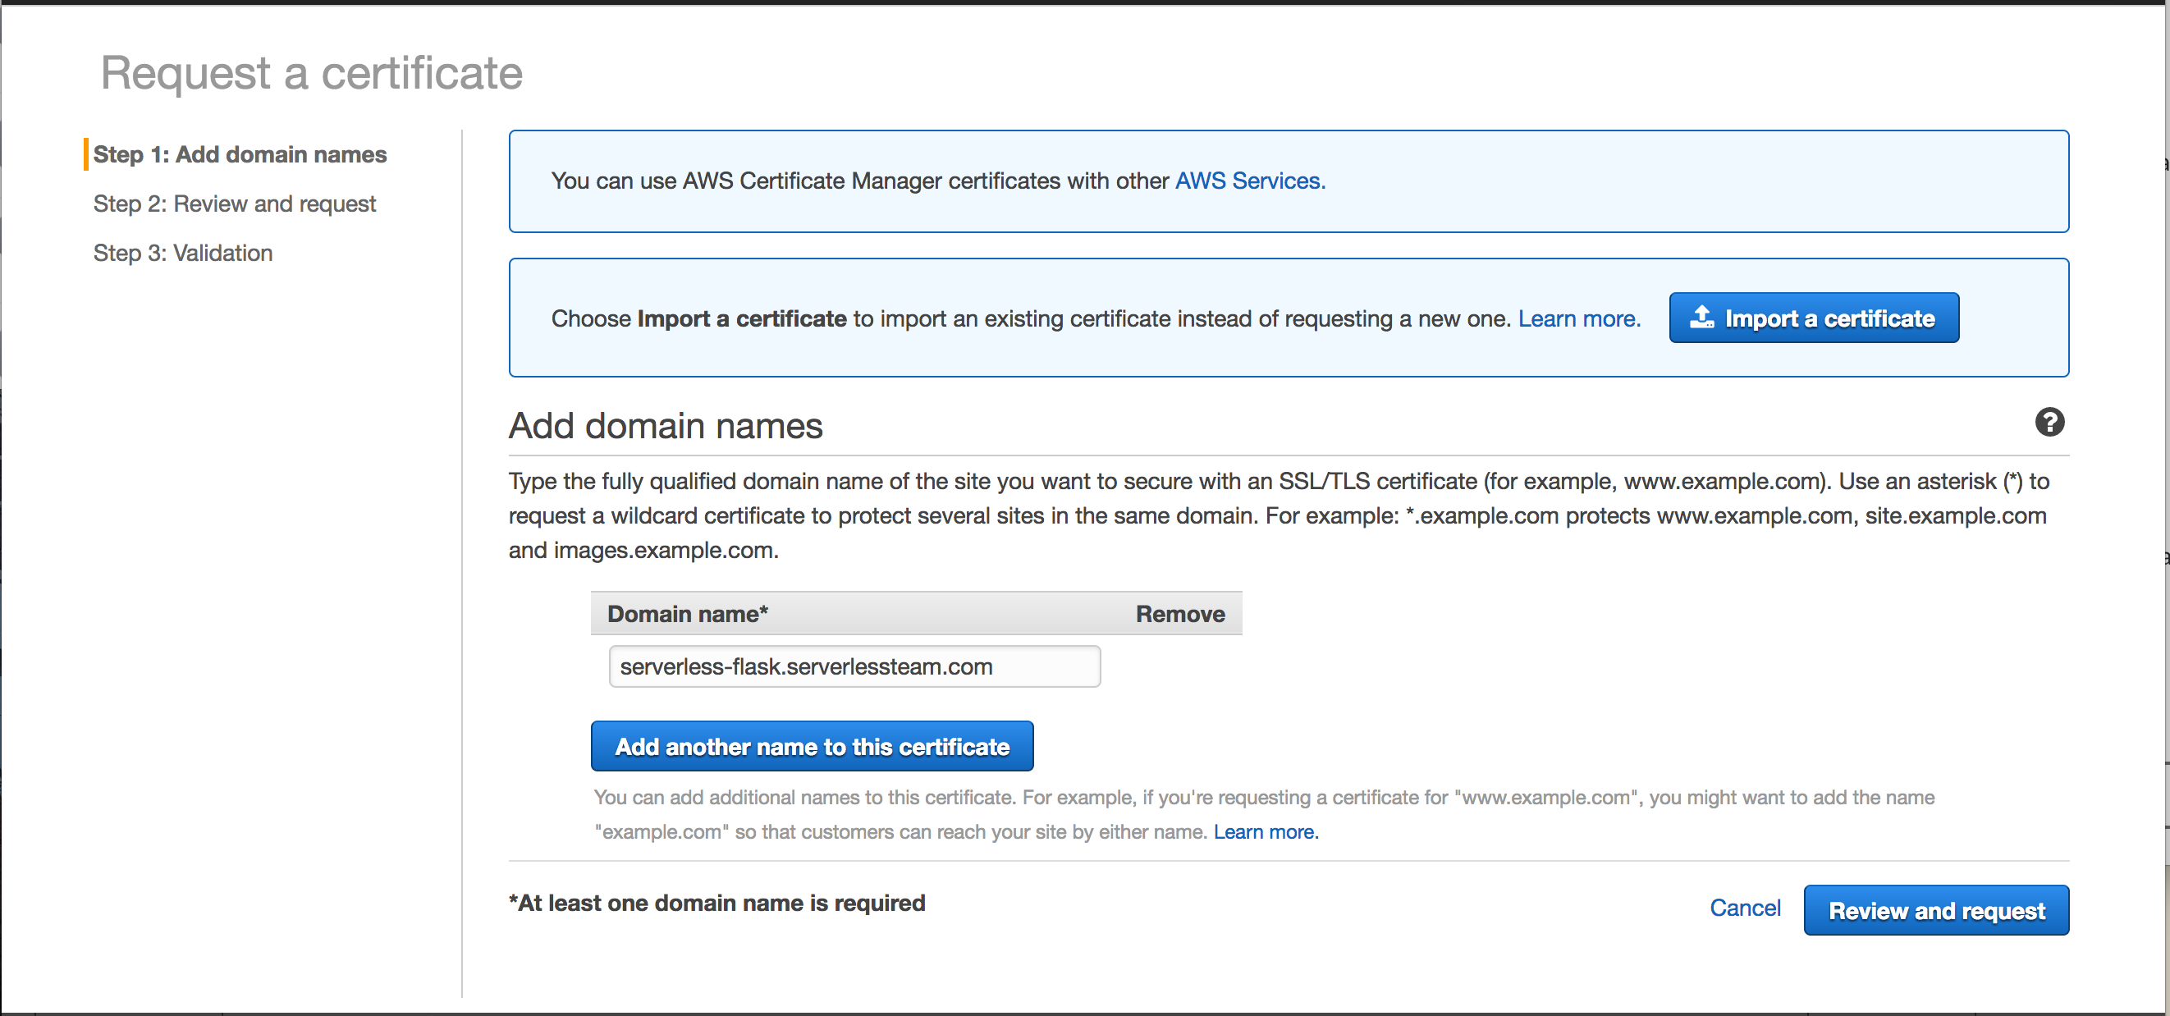Click Learn more about additional names

click(x=1266, y=832)
